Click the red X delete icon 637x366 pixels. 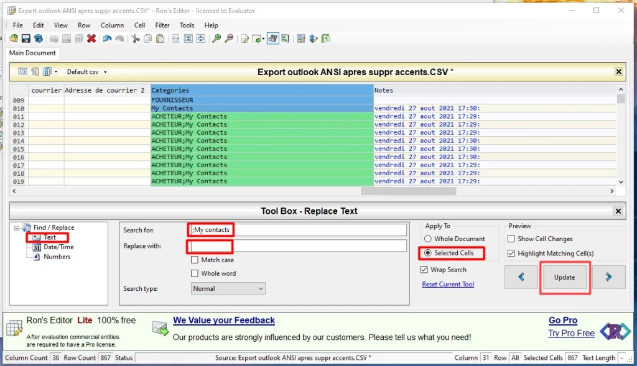91,39
